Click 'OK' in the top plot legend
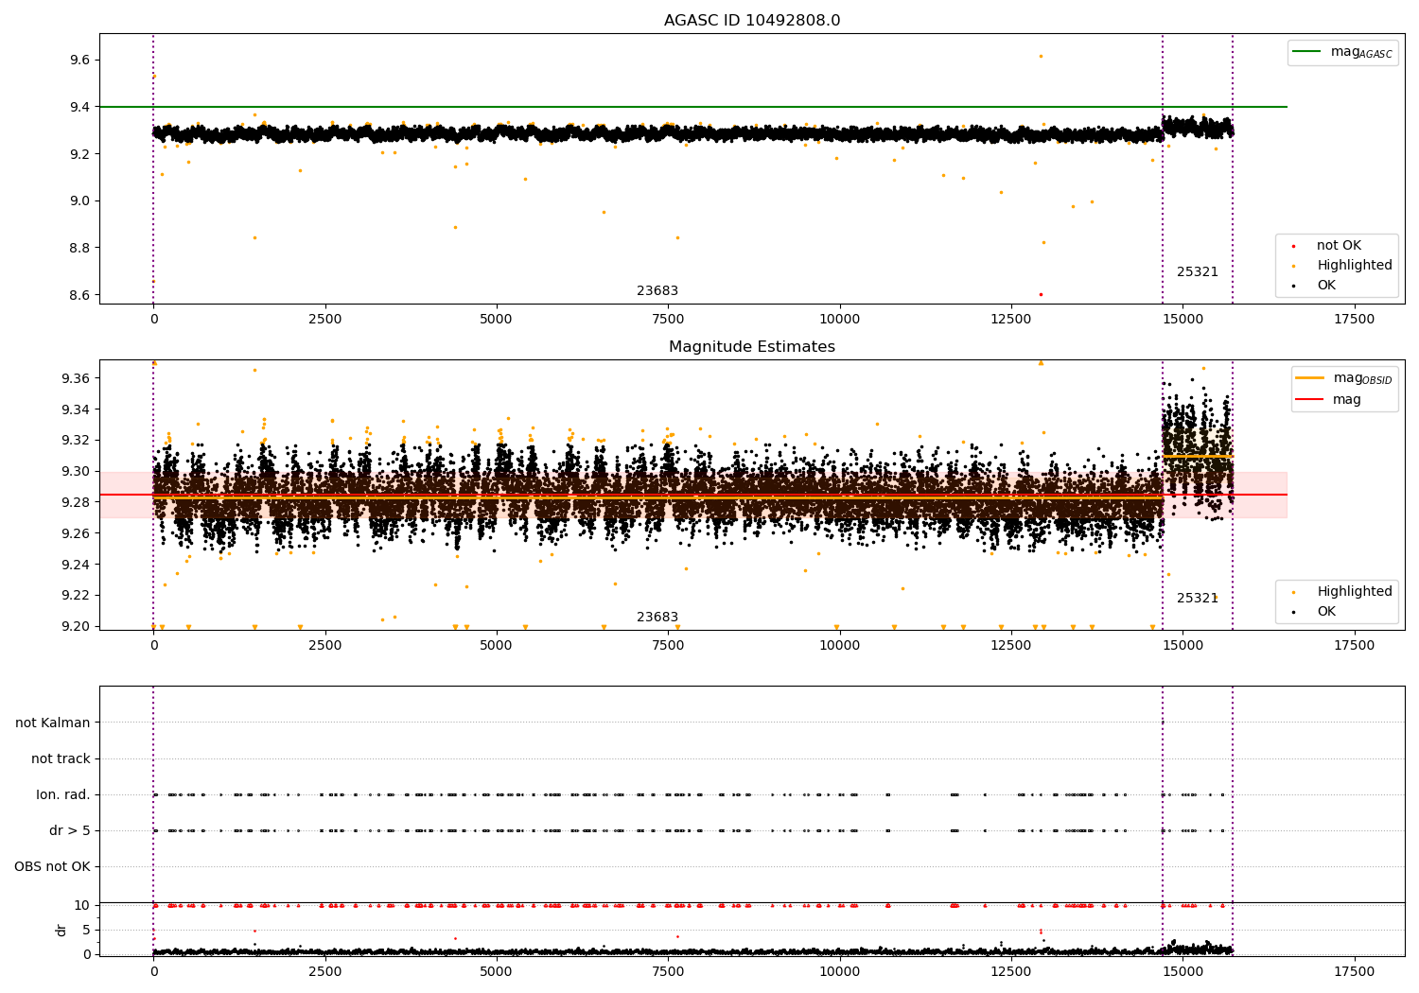Viewport: 1419px width, 993px height. pyautogui.click(x=1326, y=286)
